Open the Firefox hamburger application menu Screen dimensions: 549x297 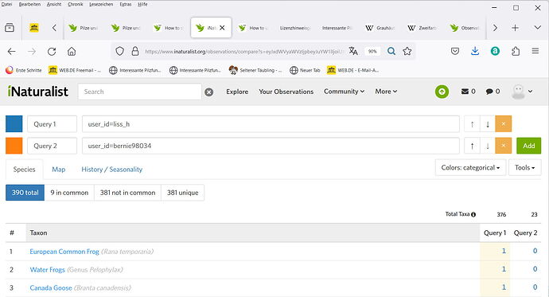[535, 52]
